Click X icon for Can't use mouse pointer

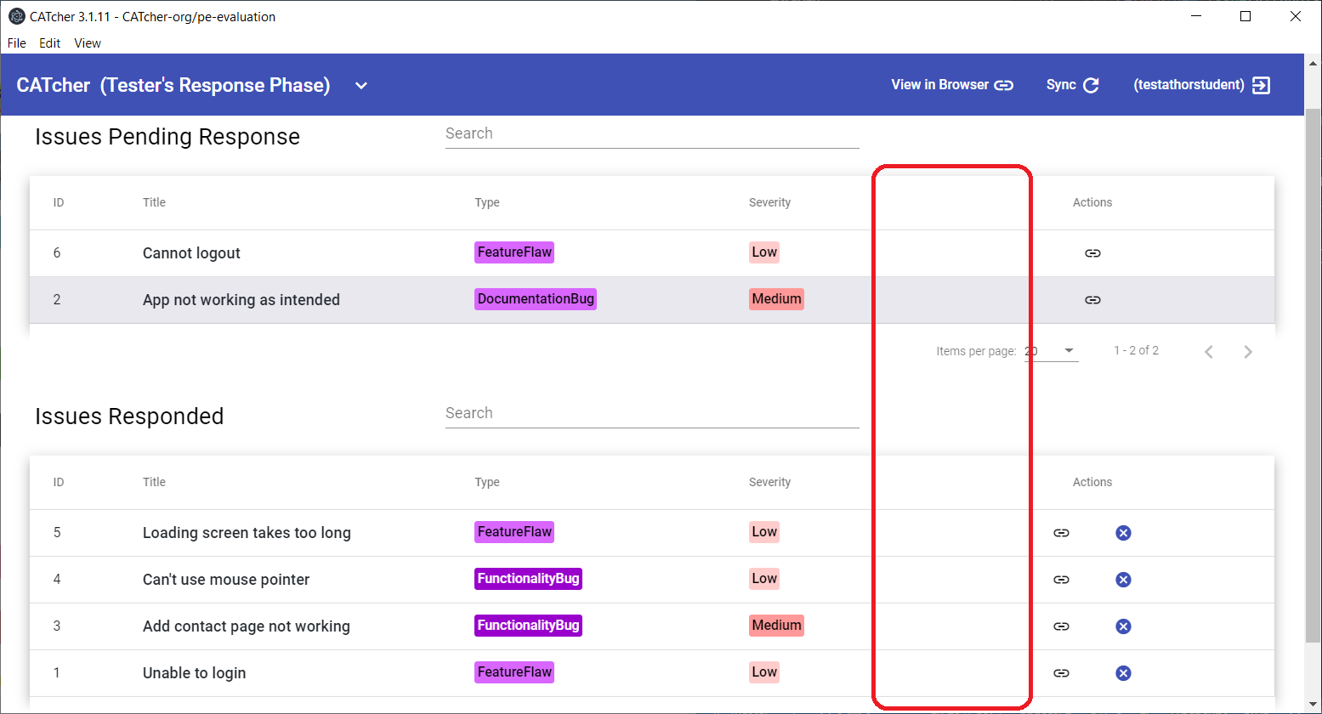(1123, 580)
